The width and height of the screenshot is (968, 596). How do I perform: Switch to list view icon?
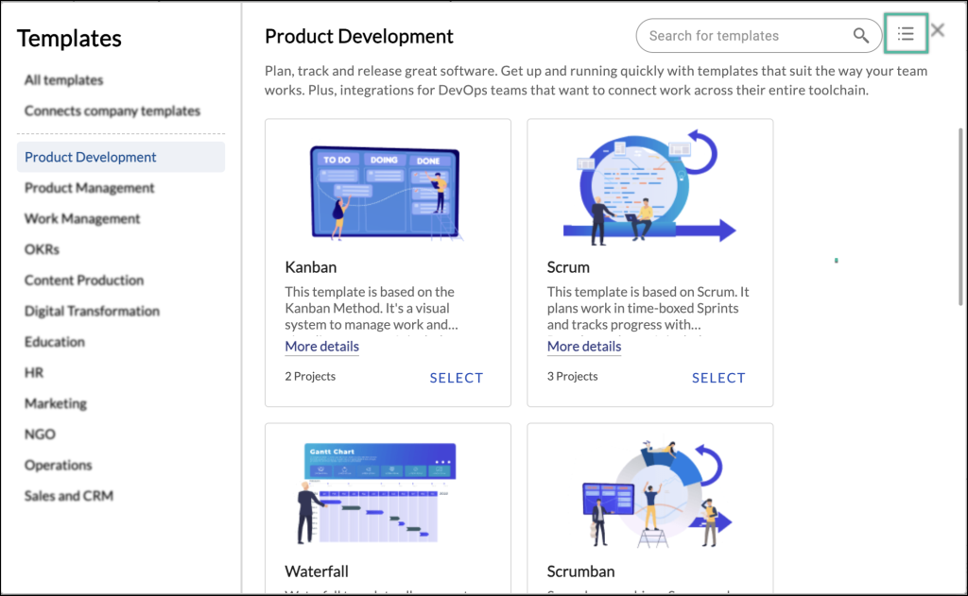click(x=906, y=34)
